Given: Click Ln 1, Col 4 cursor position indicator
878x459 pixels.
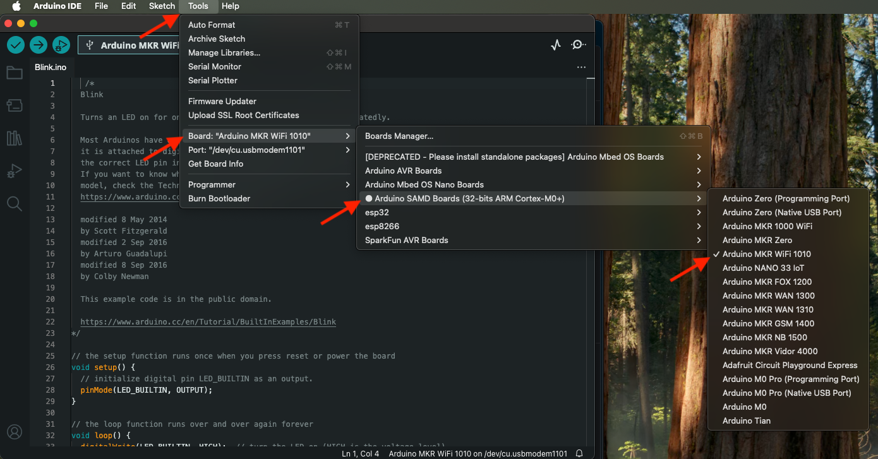Looking at the screenshot, I should [361, 453].
